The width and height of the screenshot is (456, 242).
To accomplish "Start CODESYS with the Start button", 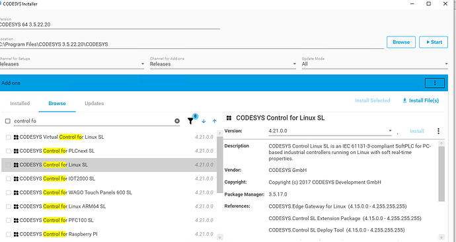I will 434,42.
